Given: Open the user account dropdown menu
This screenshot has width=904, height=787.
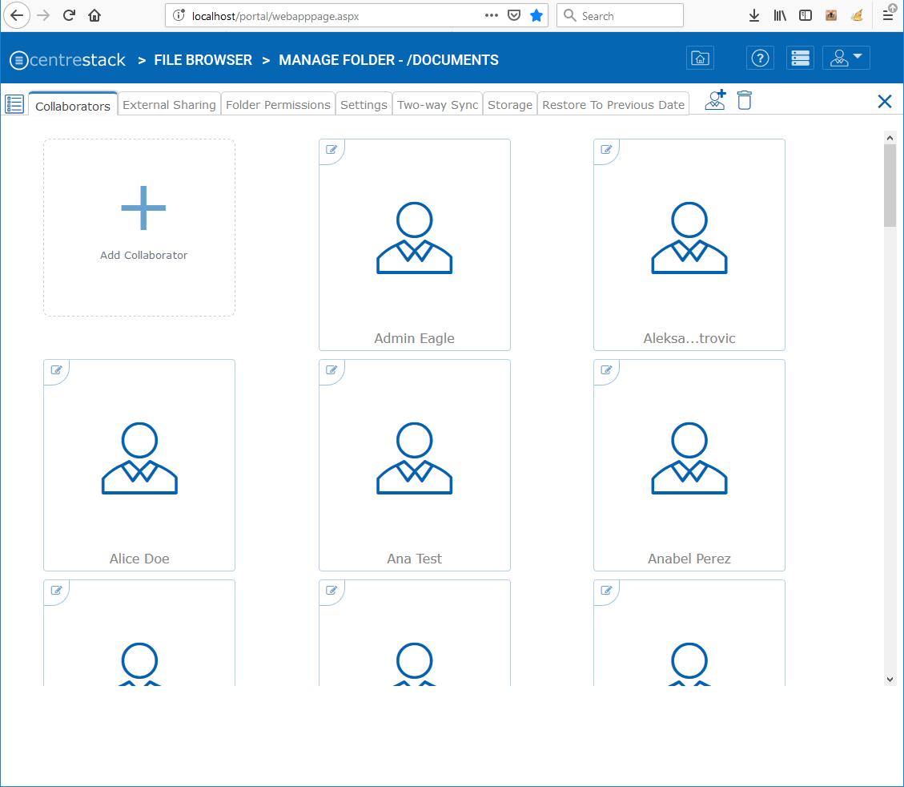Looking at the screenshot, I should click(846, 59).
